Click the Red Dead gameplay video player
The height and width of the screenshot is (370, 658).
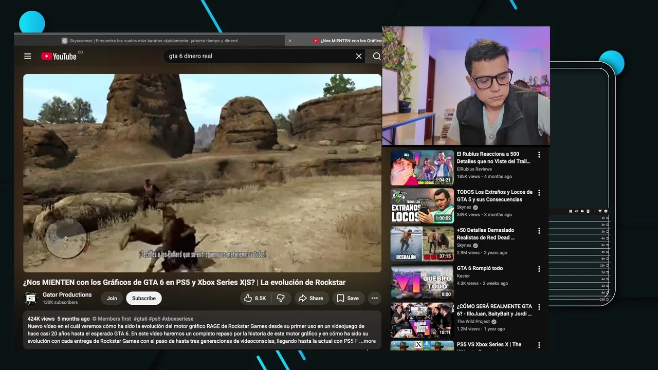click(202, 173)
